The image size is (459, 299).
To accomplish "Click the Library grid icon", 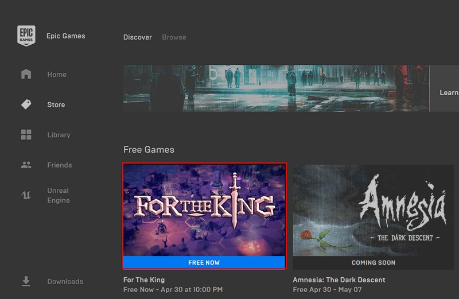I will pos(26,135).
